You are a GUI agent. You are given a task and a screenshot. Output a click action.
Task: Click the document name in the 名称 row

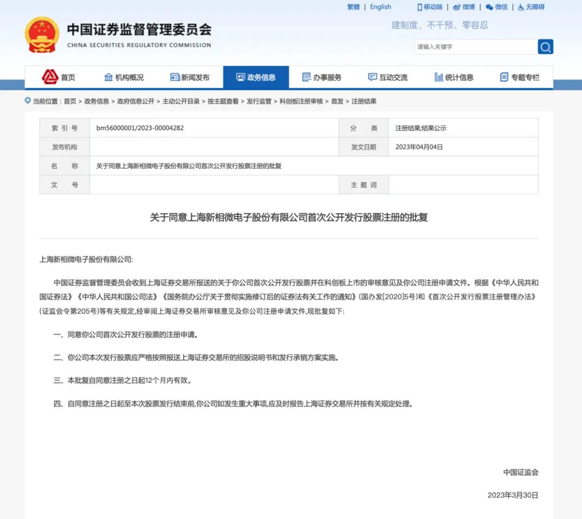pyautogui.click(x=189, y=166)
